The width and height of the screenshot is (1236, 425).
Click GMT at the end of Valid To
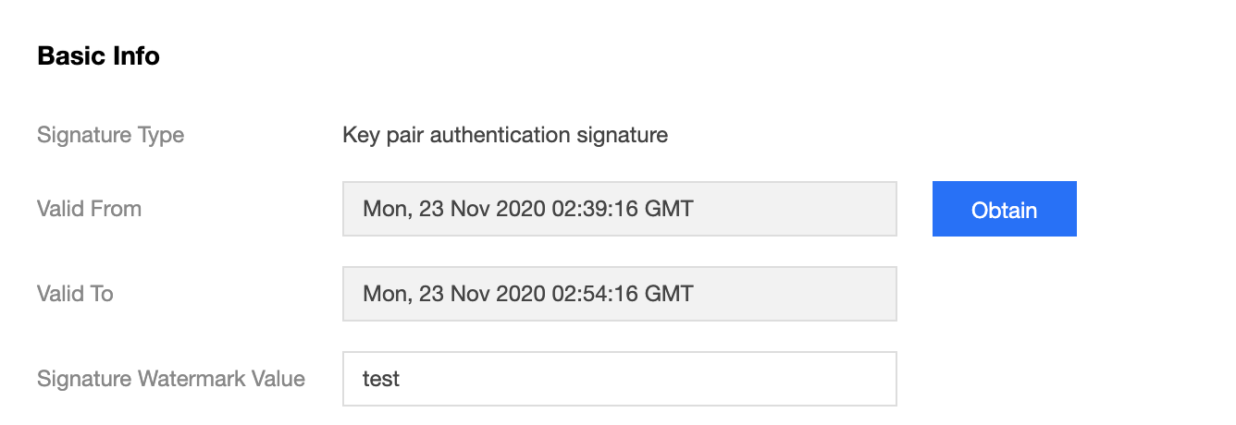pos(668,294)
